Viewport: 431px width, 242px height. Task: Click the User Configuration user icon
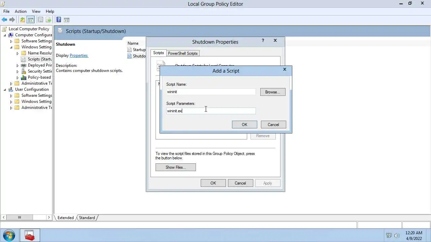coord(11,89)
